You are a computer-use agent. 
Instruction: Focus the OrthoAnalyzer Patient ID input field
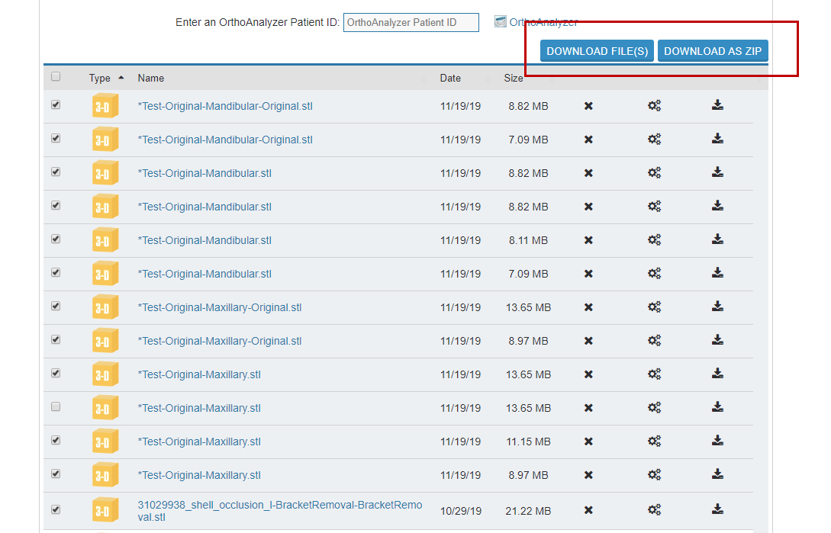[411, 22]
